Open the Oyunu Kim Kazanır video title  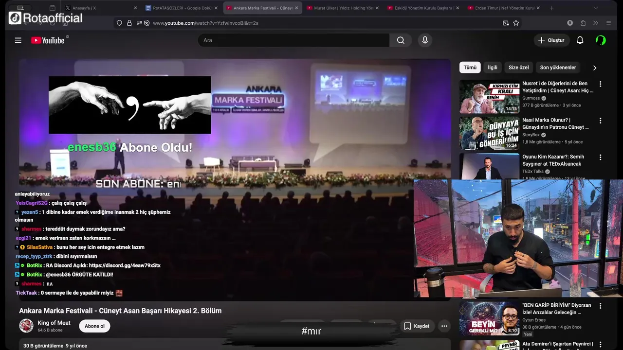(x=553, y=160)
